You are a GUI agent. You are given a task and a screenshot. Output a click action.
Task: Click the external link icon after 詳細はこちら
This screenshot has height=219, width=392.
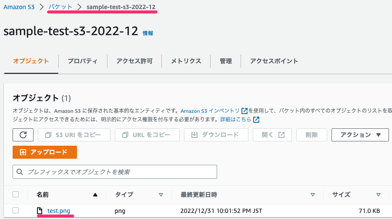pyautogui.click(x=256, y=120)
